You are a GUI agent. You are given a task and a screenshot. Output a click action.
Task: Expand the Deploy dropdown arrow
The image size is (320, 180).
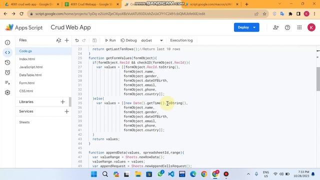[254, 27]
